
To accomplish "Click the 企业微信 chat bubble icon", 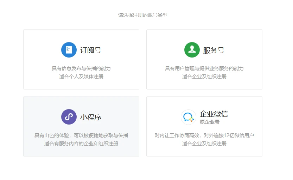I will tap(189, 117).
